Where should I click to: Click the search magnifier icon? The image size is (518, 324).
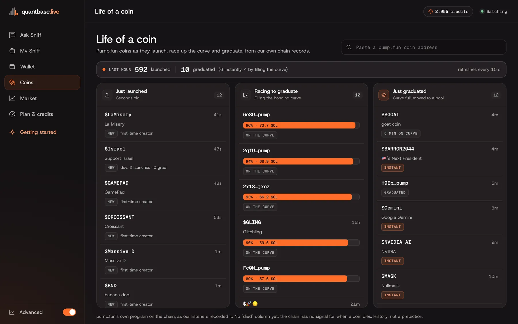[x=349, y=47]
